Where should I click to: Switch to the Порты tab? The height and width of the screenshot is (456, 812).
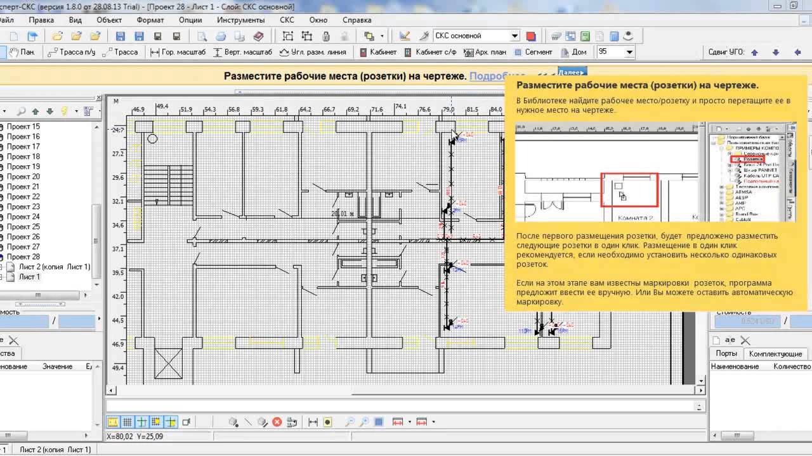726,353
